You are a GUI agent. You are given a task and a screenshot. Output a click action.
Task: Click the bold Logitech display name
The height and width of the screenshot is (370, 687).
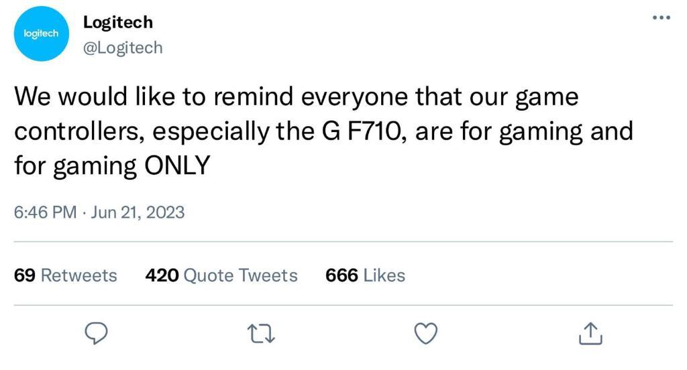[117, 22]
